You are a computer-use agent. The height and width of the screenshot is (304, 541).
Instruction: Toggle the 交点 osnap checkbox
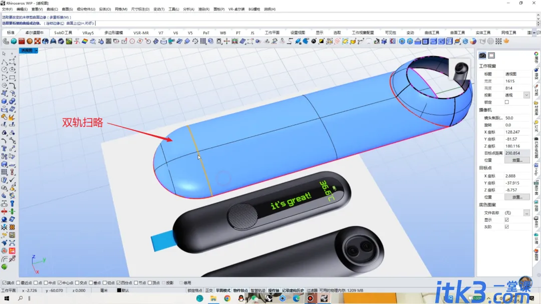pos(77,283)
